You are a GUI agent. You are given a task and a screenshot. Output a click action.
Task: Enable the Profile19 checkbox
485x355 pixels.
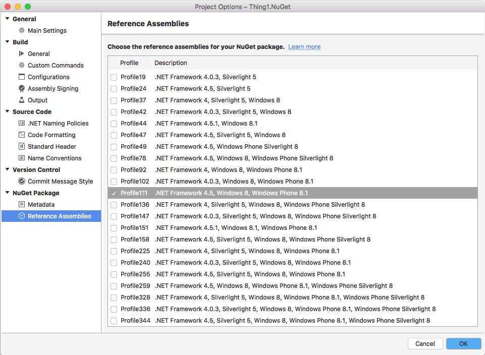(x=114, y=77)
